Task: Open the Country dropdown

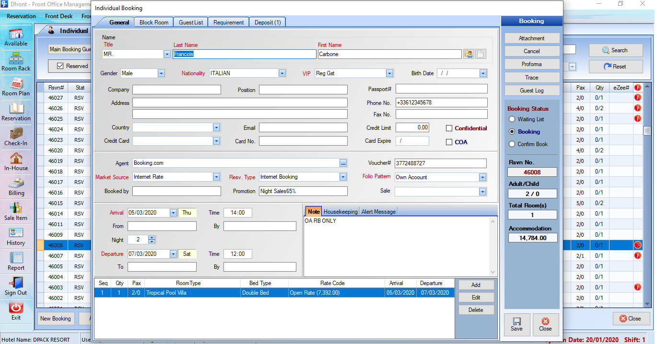Action: (x=216, y=128)
